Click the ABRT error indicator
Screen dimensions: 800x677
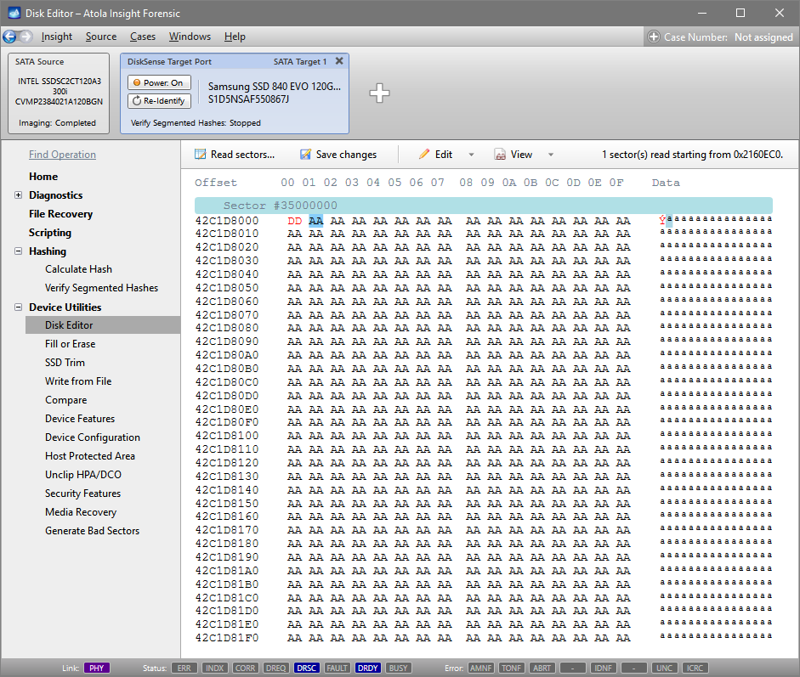(x=542, y=668)
